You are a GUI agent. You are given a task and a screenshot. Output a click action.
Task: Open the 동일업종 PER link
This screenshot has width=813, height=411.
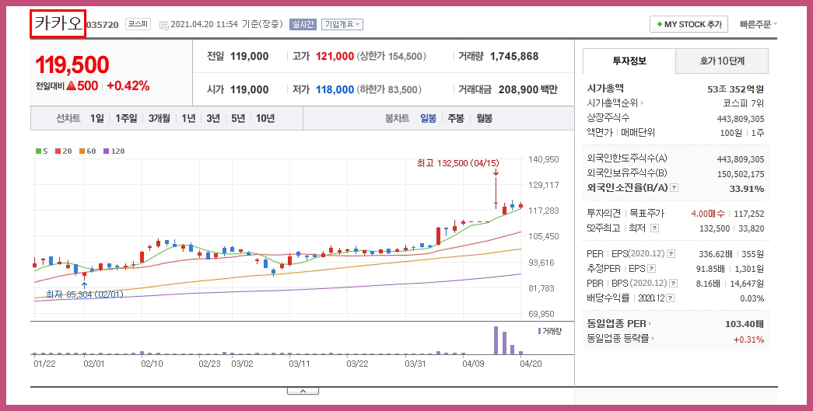[619, 323]
